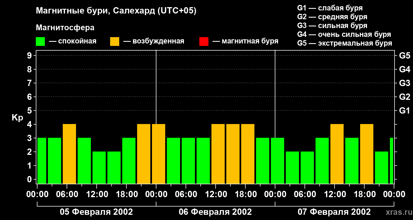This screenshot has width=413, height=220.
Task: Click the green 00:00–03:00 bar on 07 Февраля
Action: pyautogui.click(x=278, y=161)
